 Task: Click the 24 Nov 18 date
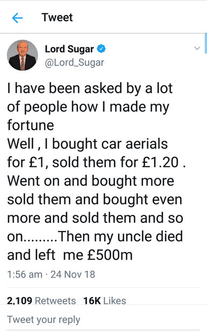click(x=73, y=274)
